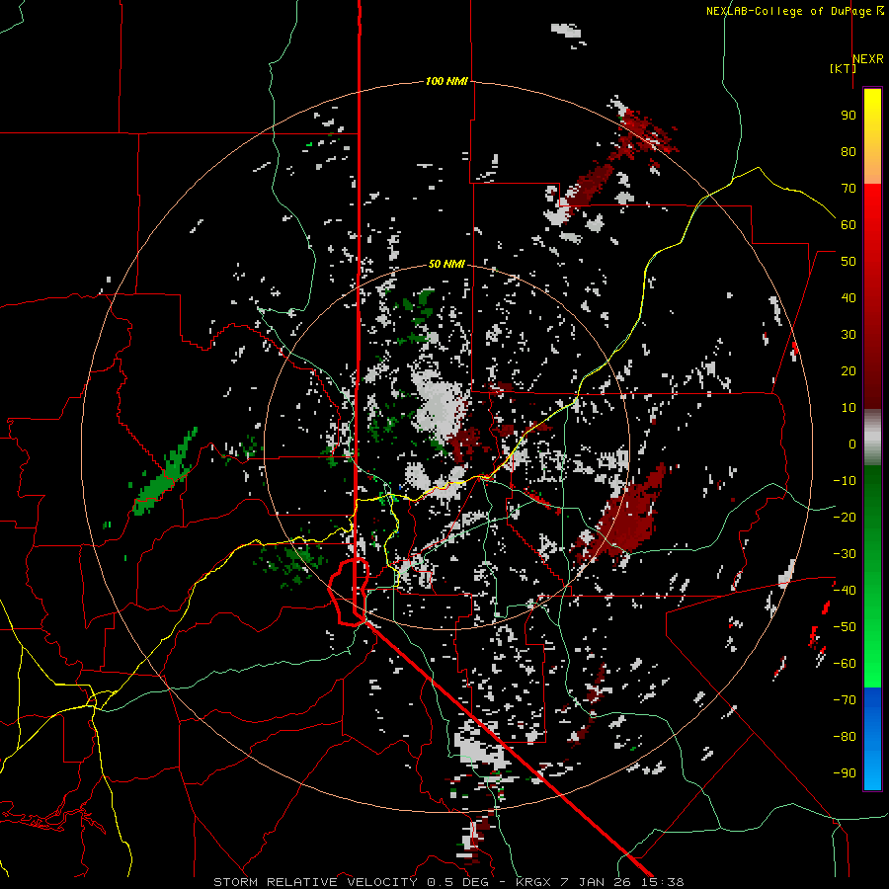Click the 60 value on velocity scale
This screenshot has width=889, height=889.
[x=849, y=224]
